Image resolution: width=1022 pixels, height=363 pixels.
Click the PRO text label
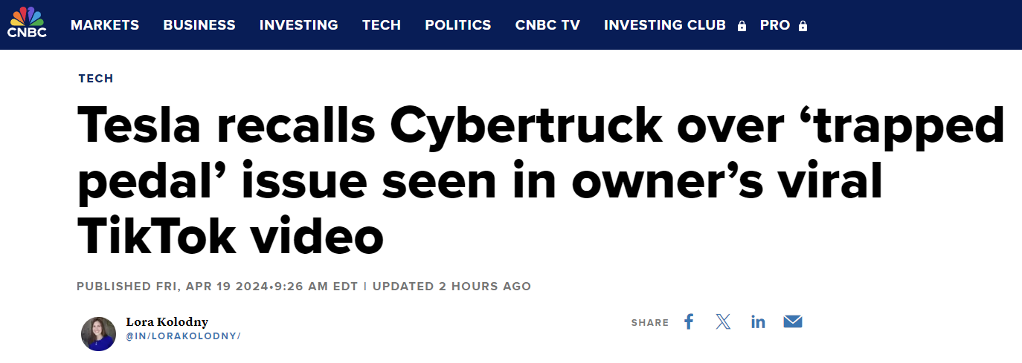pyautogui.click(x=775, y=25)
